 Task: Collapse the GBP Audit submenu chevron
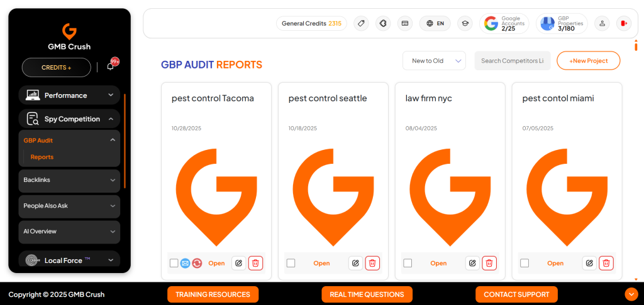[x=113, y=140]
